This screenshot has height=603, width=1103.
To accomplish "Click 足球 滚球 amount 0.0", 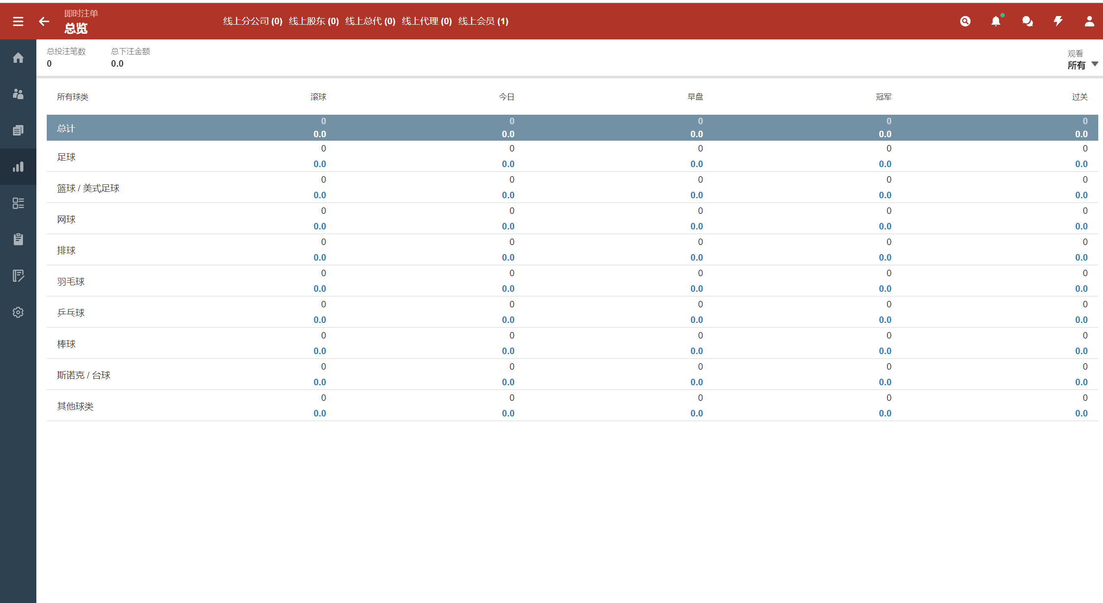I will click(319, 164).
